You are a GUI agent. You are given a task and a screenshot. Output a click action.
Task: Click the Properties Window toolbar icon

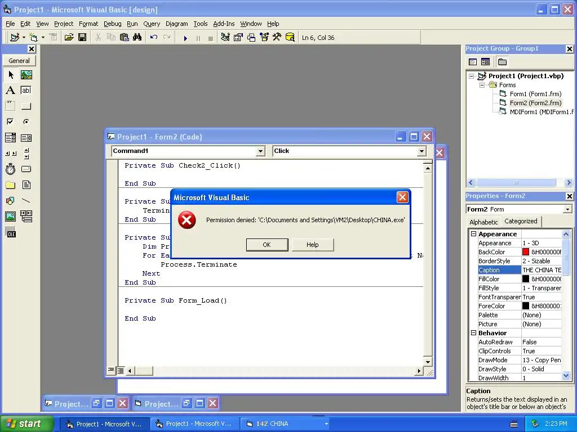click(238, 37)
